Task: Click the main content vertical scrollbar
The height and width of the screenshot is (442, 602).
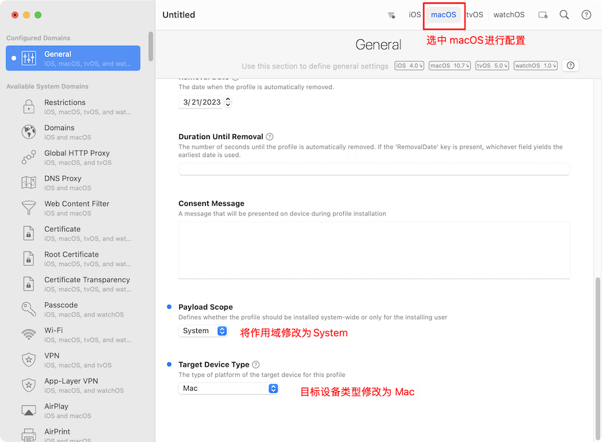Action: pyautogui.click(x=598, y=358)
